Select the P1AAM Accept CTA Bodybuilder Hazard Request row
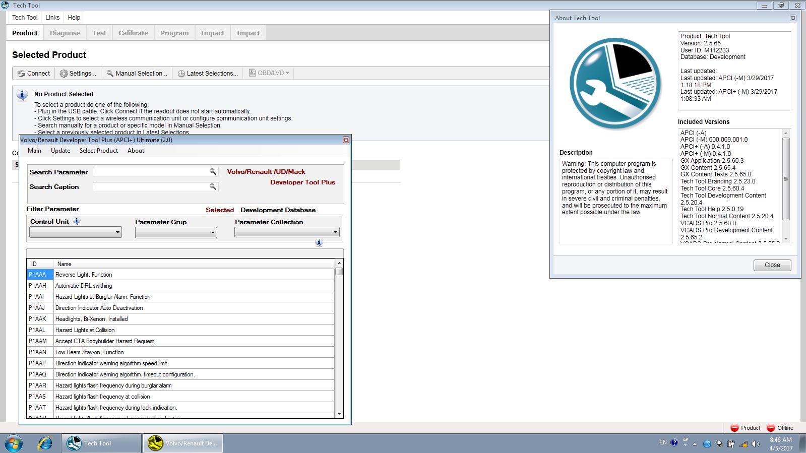 tap(180, 341)
